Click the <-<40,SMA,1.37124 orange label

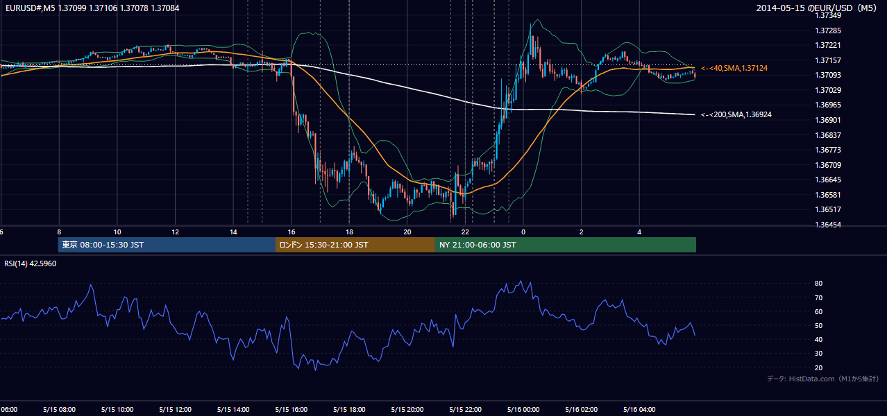(x=734, y=68)
